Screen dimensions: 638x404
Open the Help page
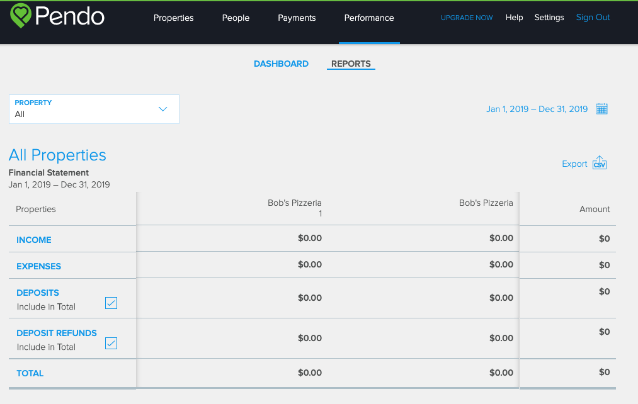515,18
